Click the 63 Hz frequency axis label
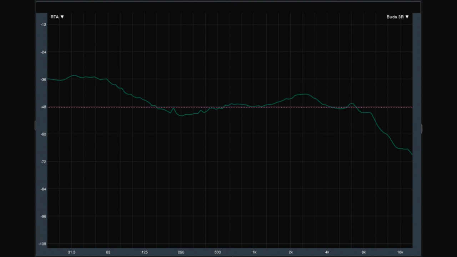The image size is (457, 257). (x=108, y=252)
